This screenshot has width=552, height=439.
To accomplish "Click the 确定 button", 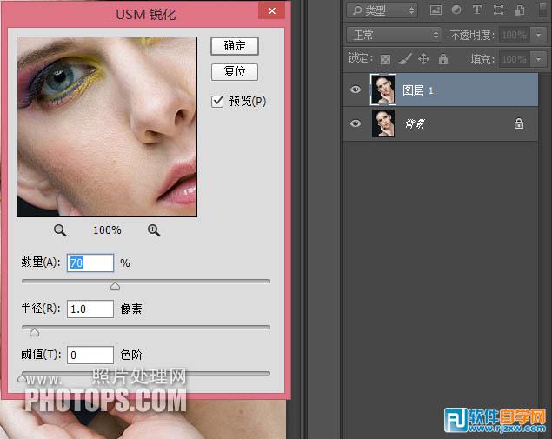I will coord(235,46).
